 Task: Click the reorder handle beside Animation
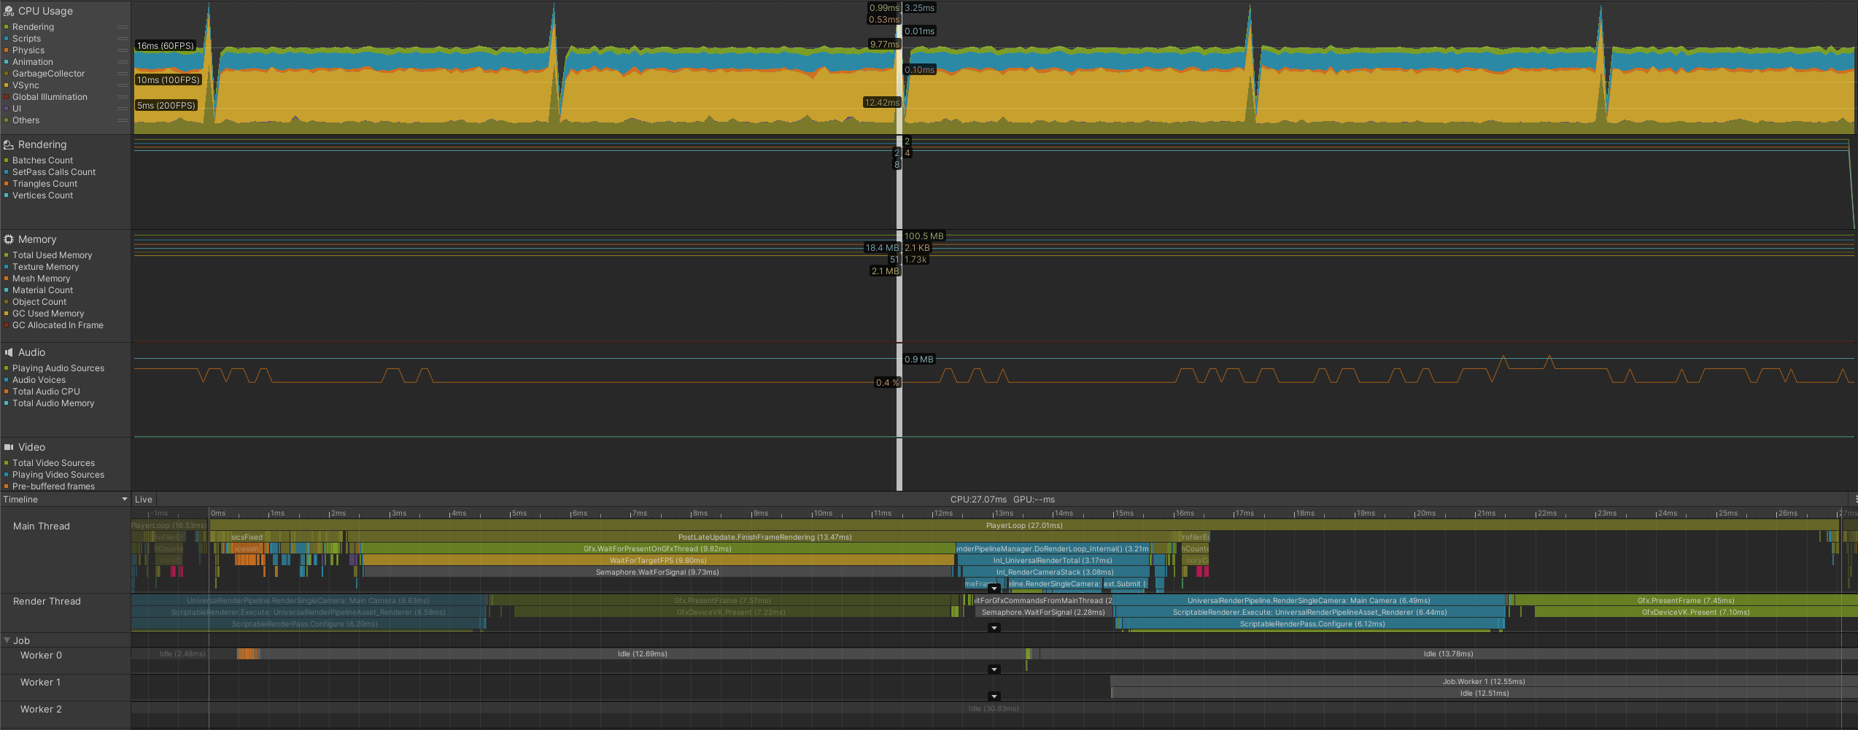pos(123,62)
